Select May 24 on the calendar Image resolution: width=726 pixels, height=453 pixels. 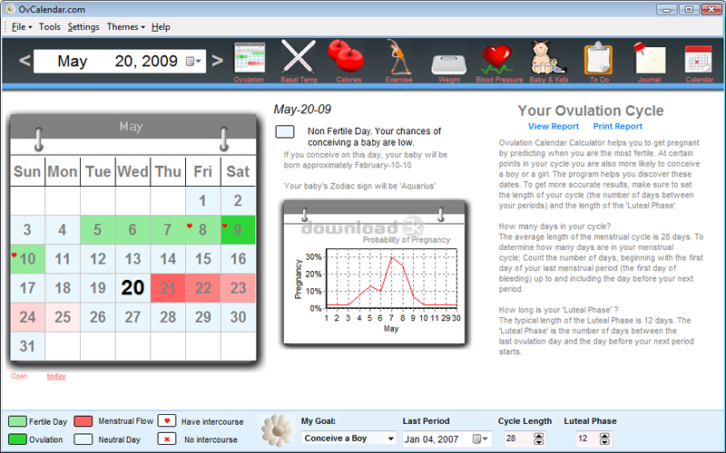coord(27,317)
